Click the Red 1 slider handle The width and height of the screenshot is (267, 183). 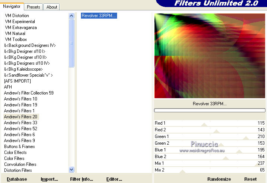tap(204, 125)
